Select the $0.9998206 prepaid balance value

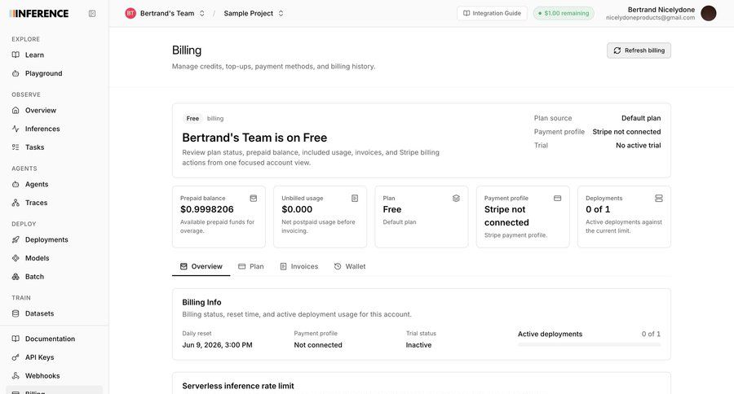(207, 209)
